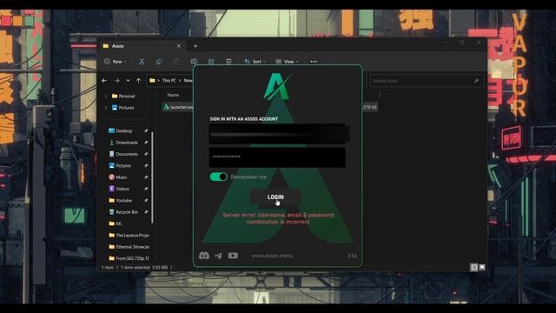Switch to details view layout icon

pos(473,267)
